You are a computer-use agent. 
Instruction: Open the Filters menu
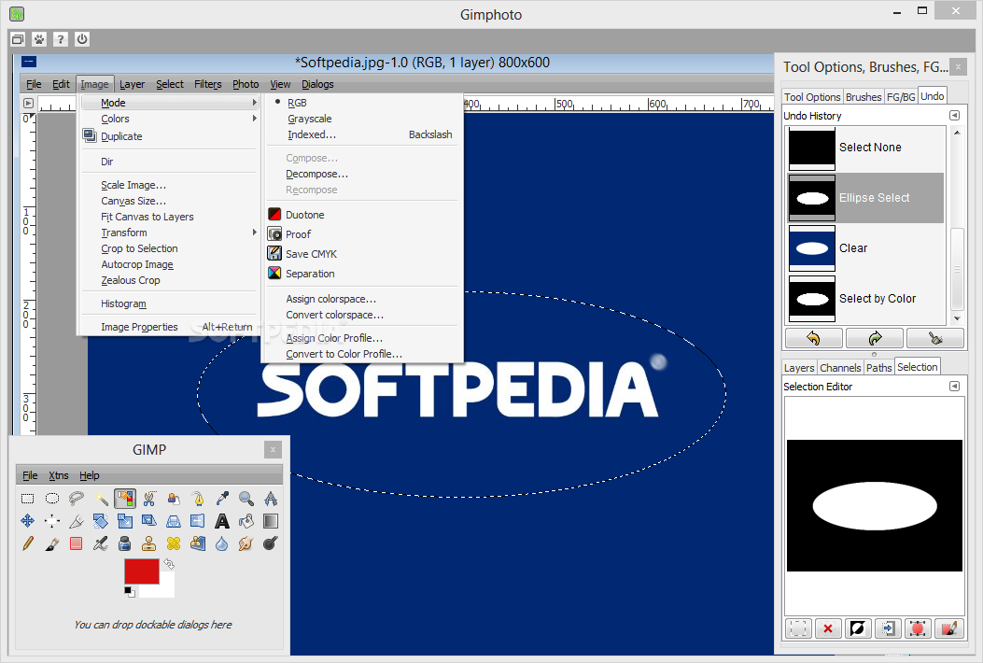click(x=207, y=84)
